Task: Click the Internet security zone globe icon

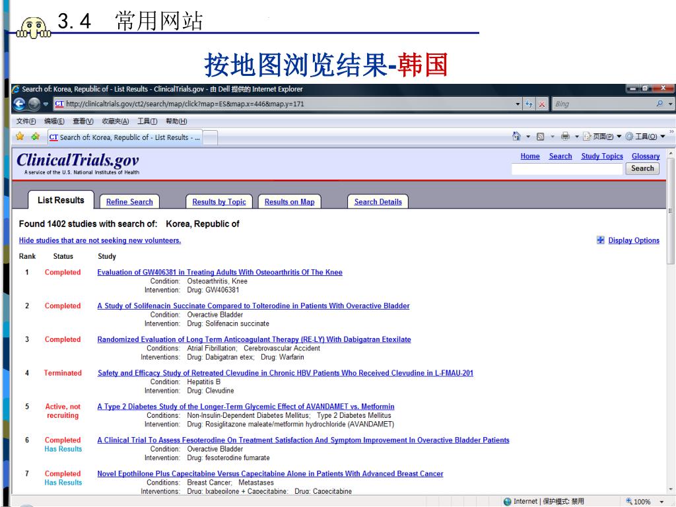Action: point(508,502)
